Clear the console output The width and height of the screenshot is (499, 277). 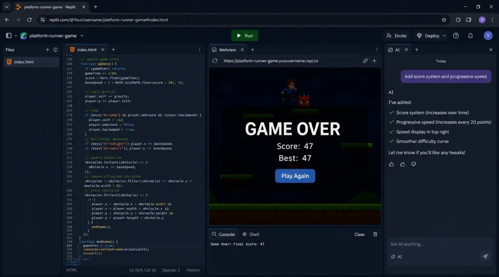pos(360,235)
